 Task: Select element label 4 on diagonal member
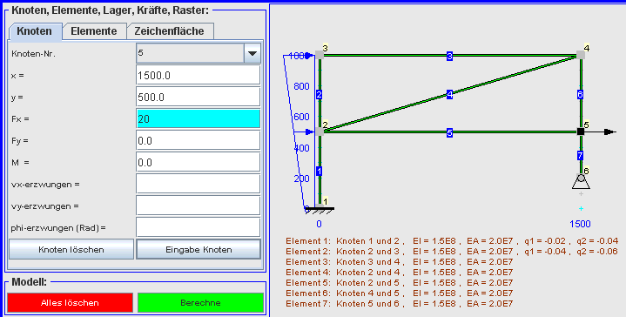tap(449, 95)
